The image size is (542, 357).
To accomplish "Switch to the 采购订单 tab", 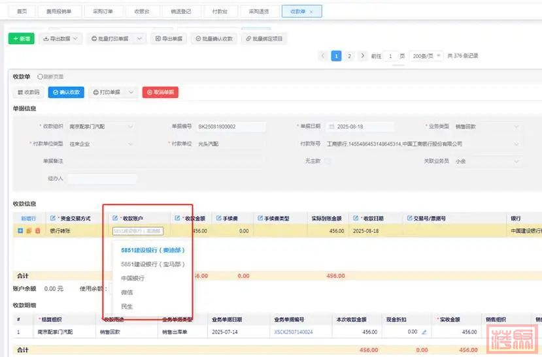I will 103,12.
